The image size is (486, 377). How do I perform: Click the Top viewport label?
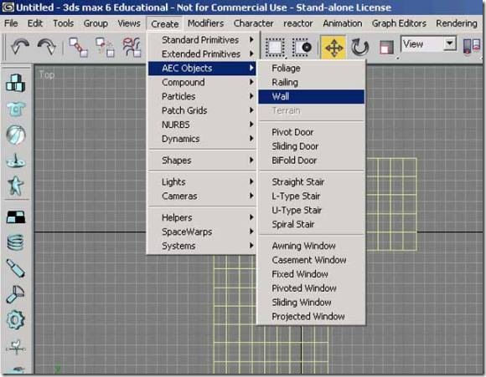pyautogui.click(x=46, y=75)
